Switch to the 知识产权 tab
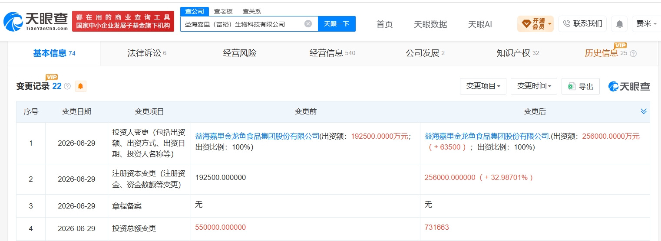 coord(518,53)
